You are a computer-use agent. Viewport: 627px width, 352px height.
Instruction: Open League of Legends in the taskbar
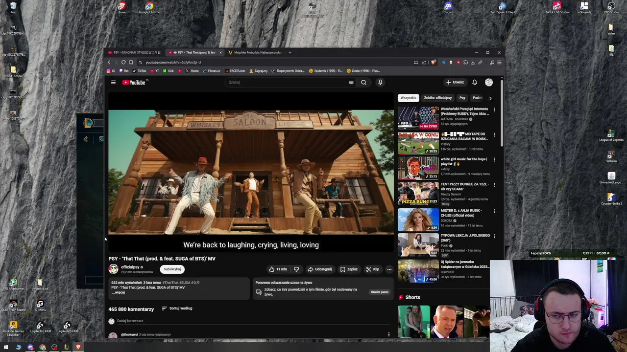point(66,347)
